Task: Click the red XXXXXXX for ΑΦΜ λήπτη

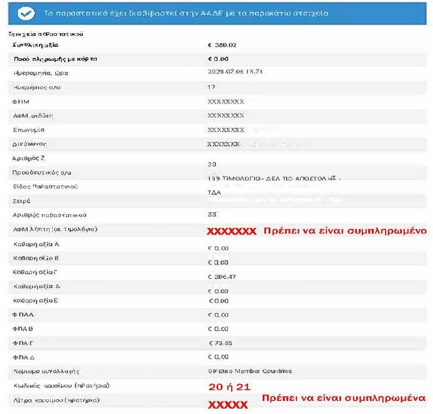Action: [231, 231]
